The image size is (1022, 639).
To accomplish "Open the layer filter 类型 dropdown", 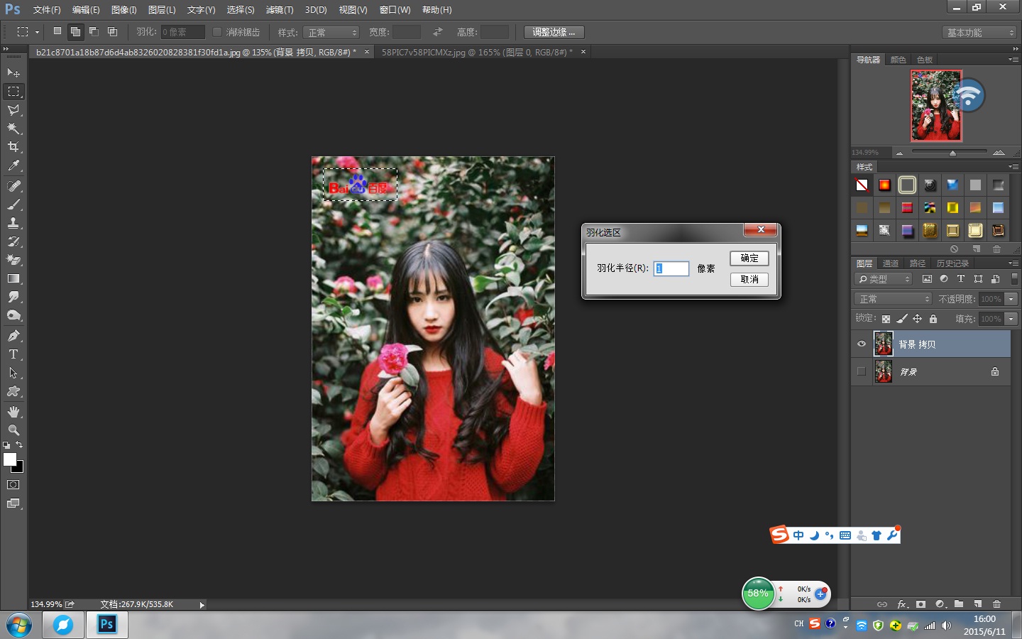I will 883,279.
